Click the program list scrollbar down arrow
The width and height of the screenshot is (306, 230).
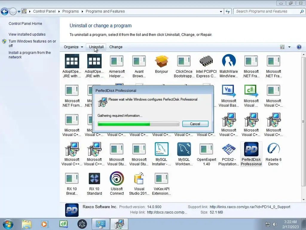[x=304, y=200]
